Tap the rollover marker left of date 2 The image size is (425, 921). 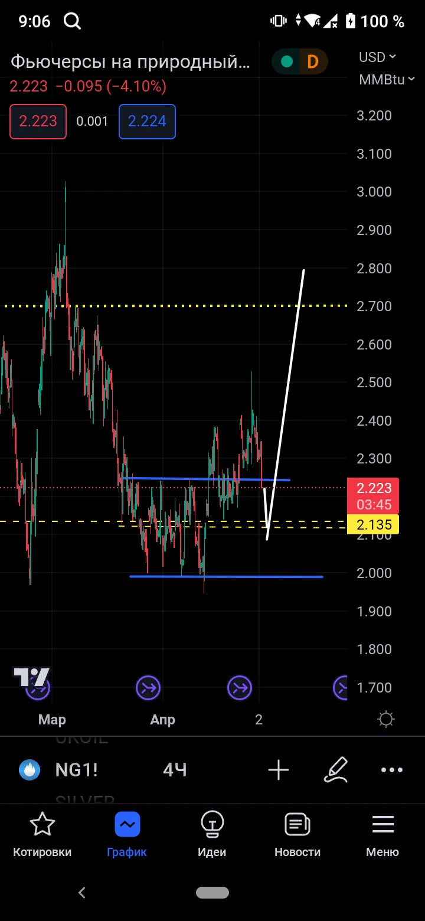tap(240, 687)
